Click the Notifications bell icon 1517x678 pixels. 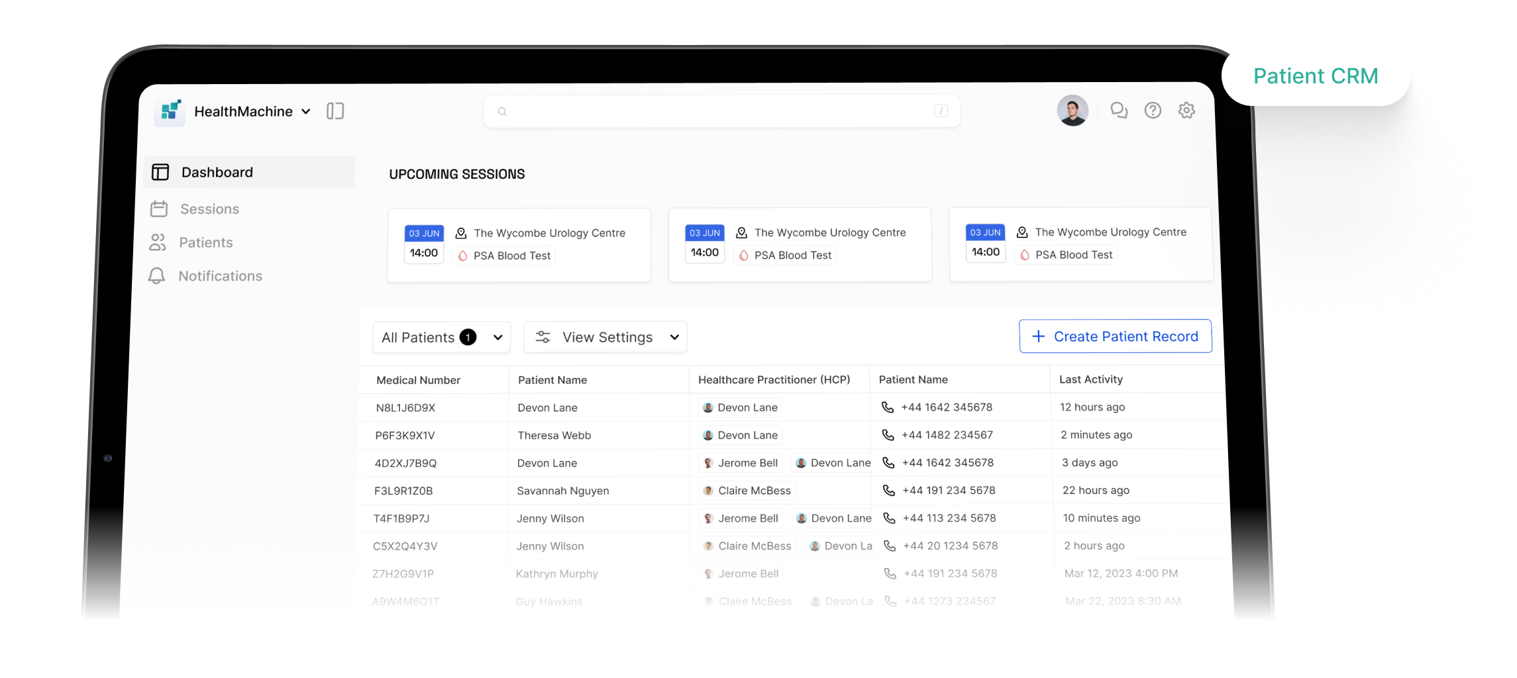tap(157, 276)
